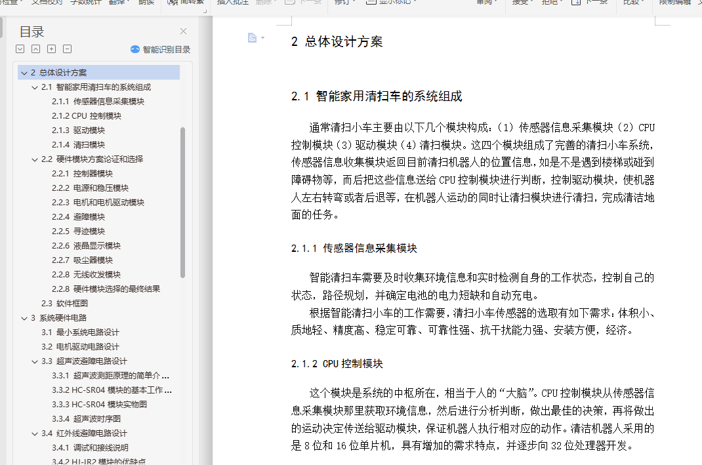The width and height of the screenshot is (702, 465).
Task: Click the 目录 panel vertical scrollbar thumb
Action: (182, 203)
